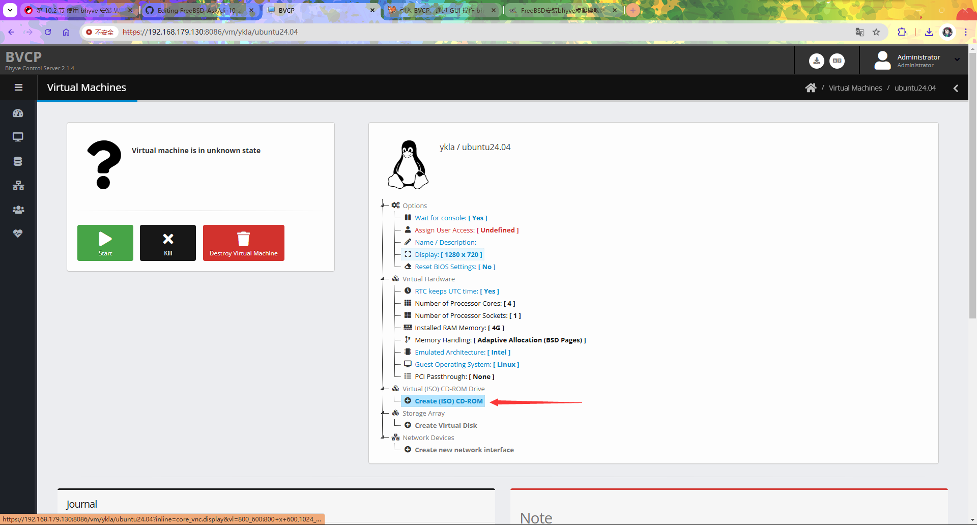Go to browser home page icon
Screen dimensions: 977x525
pyautogui.click(x=66, y=32)
